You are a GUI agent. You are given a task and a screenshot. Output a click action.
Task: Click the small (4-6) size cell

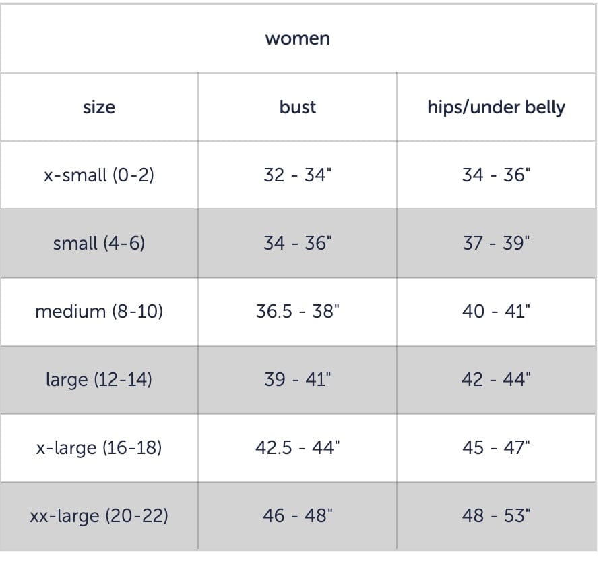[x=99, y=244]
